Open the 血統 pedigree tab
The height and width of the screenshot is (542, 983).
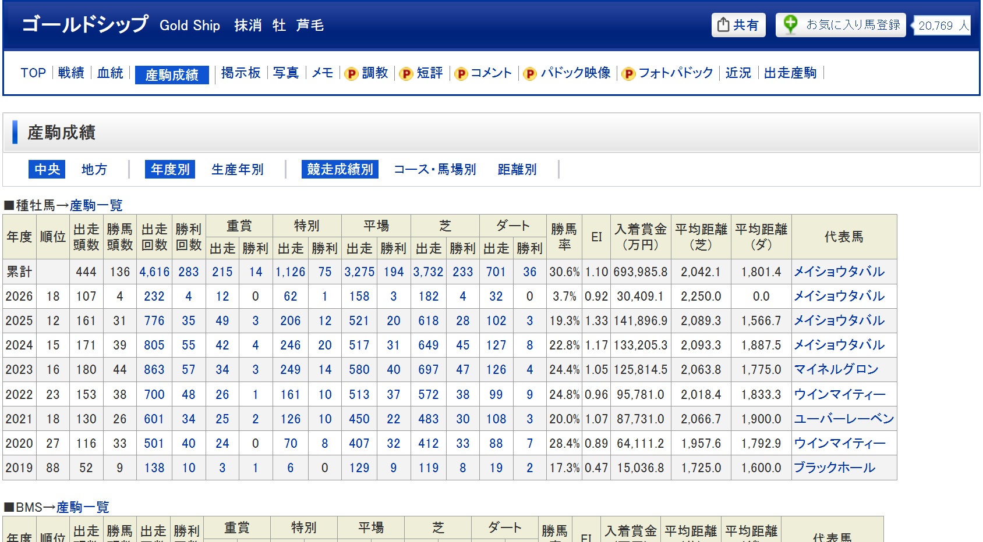coord(110,73)
